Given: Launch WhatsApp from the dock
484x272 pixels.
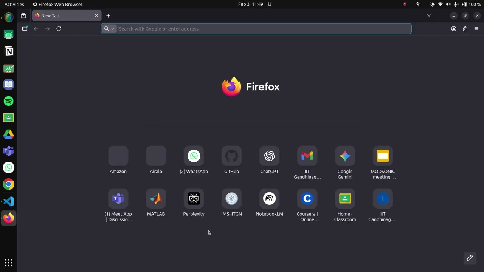Looking at the screenshot, I should coord(9,167).
